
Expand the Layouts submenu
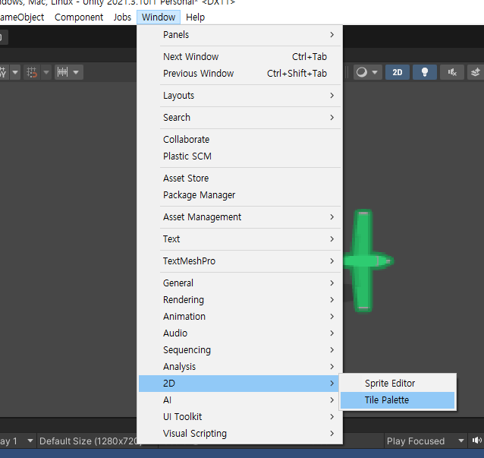(x=240, y=96)
